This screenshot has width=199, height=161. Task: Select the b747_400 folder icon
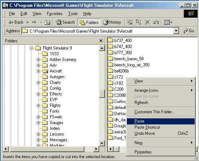point(110,47)
